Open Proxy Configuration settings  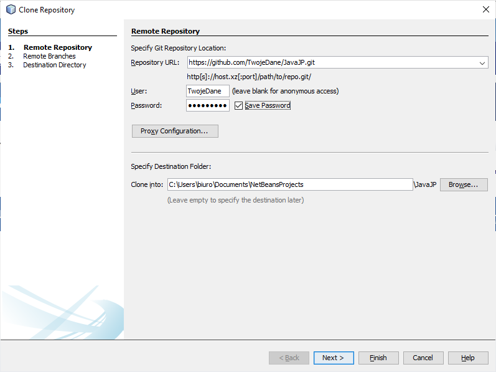tap(175, 131)
